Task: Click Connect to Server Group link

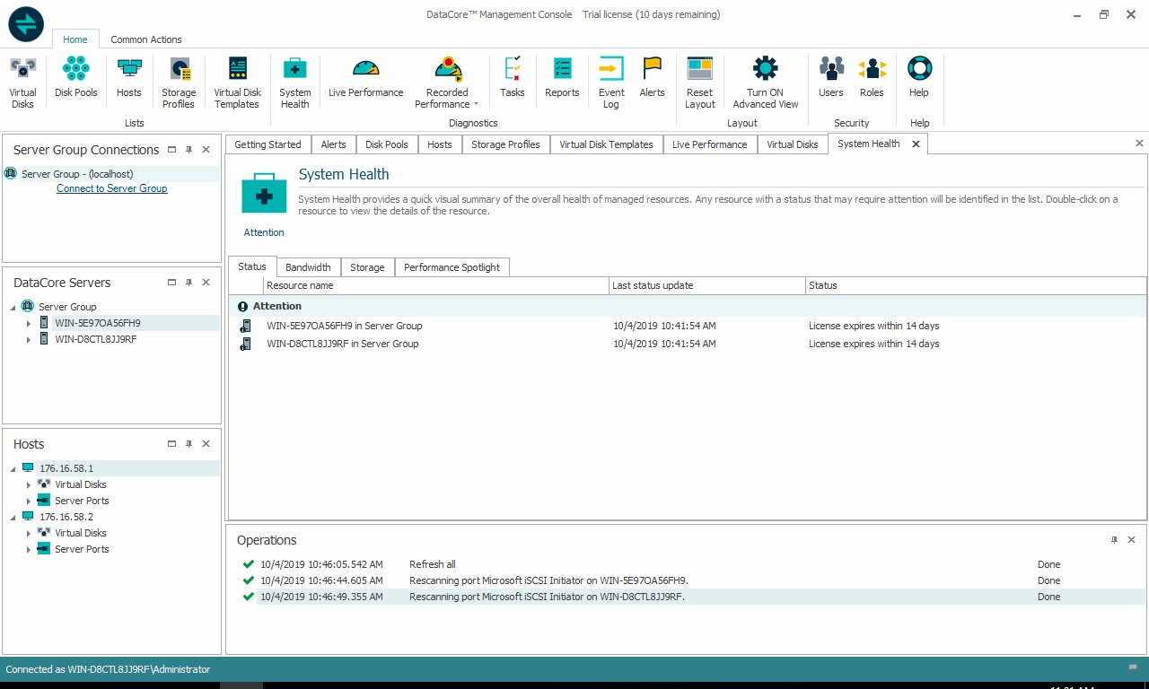Action: (x=112, y=188)
